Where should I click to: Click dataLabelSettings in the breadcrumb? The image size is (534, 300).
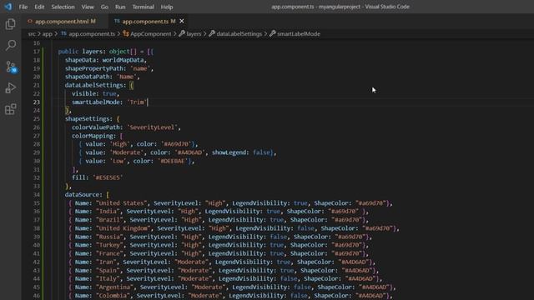(239, 33)
